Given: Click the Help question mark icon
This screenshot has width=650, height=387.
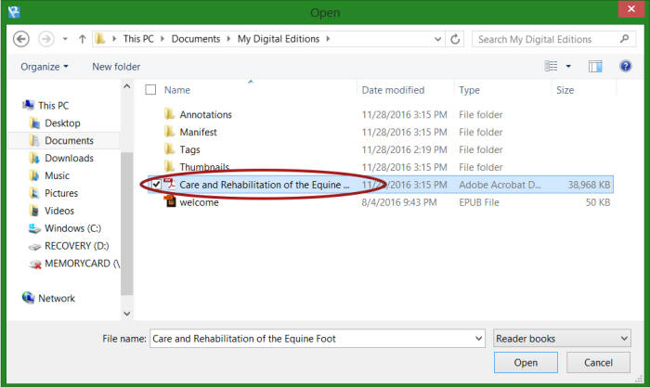Looking at the screenshot, I should (x=625, y=67).
